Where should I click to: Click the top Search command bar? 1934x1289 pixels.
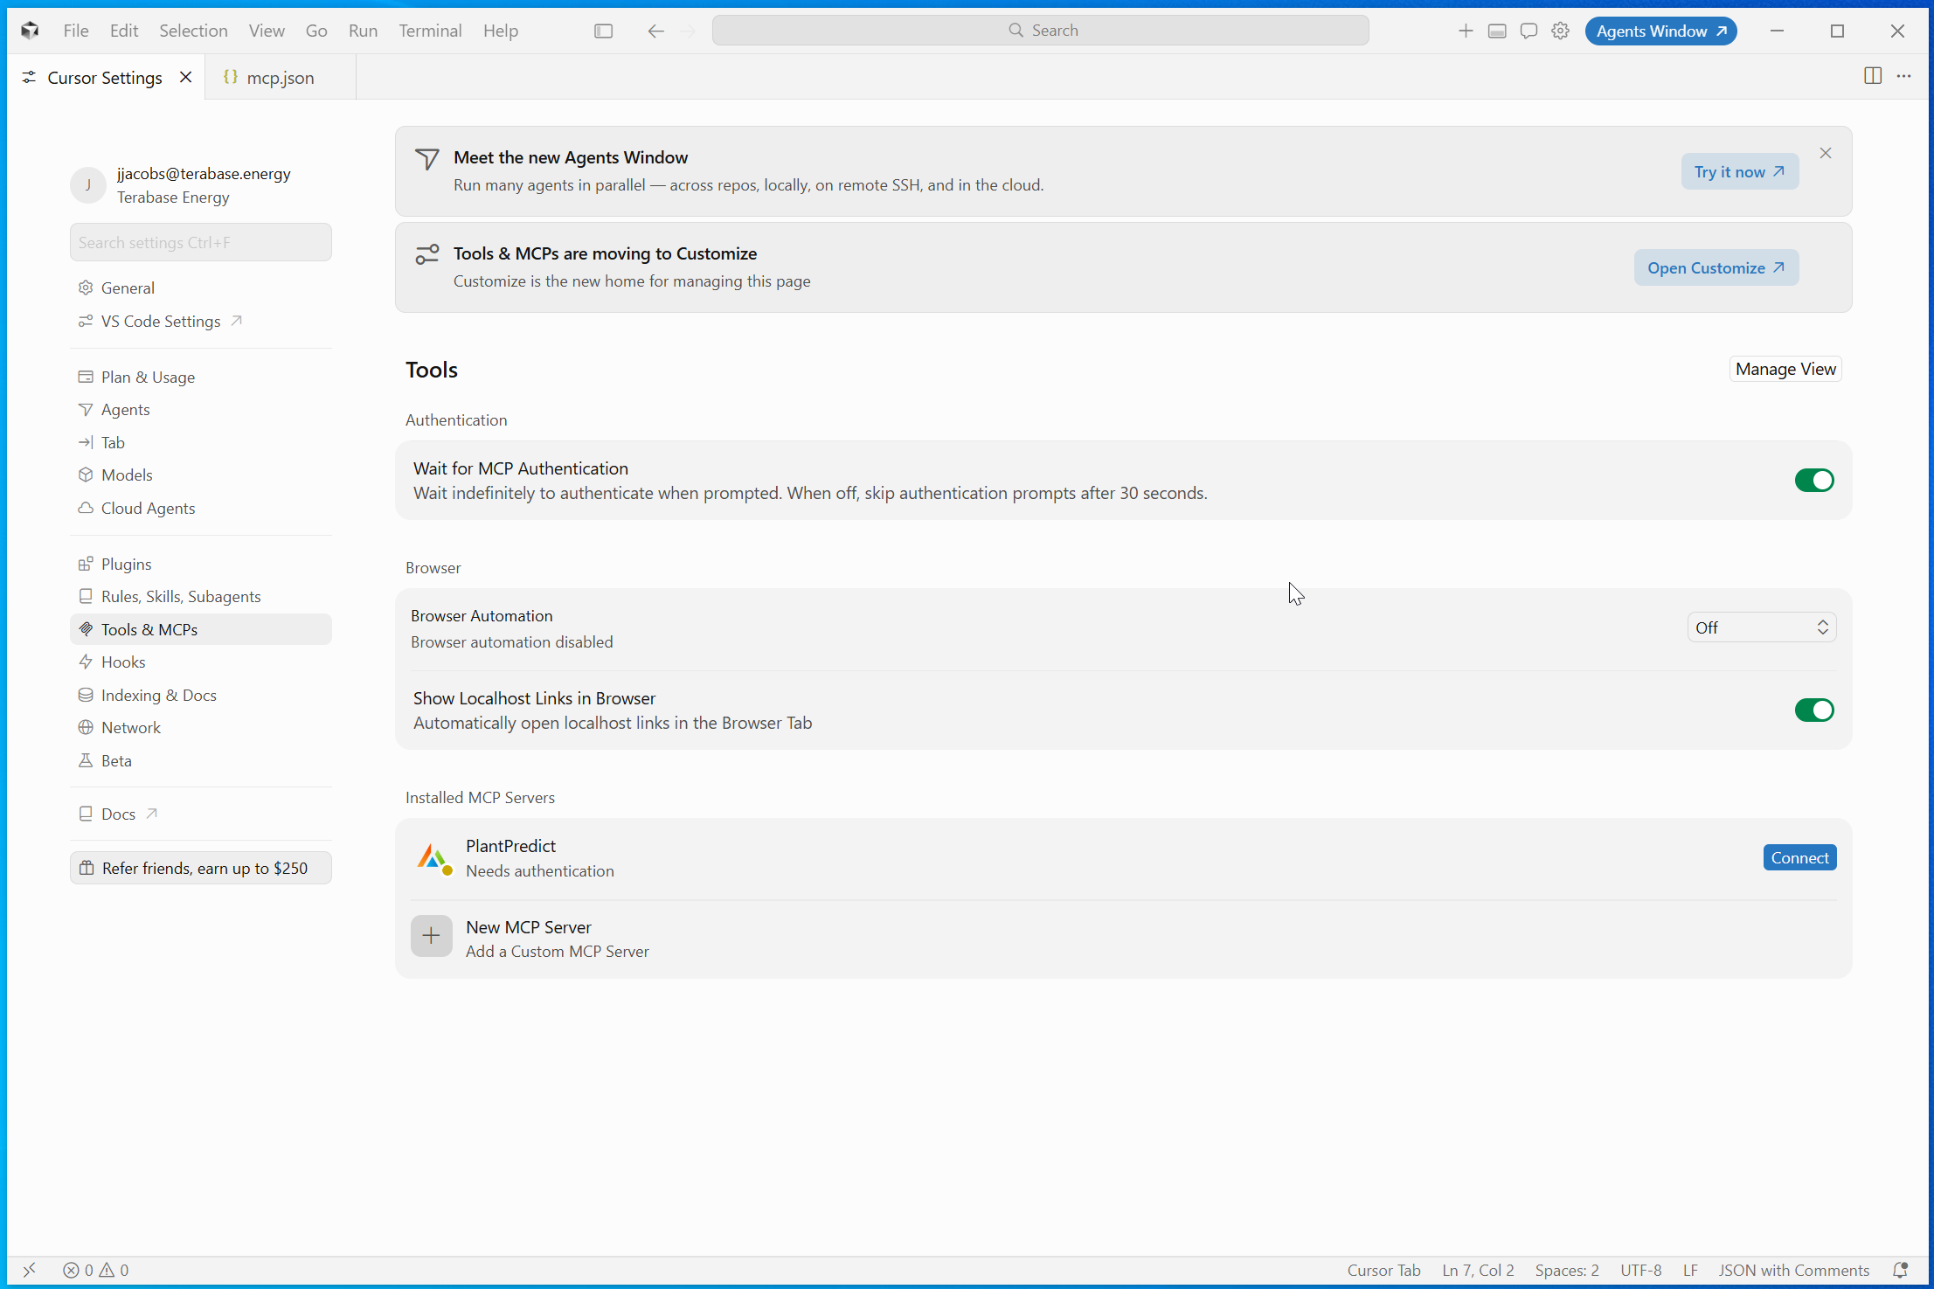click(1040, 31)
